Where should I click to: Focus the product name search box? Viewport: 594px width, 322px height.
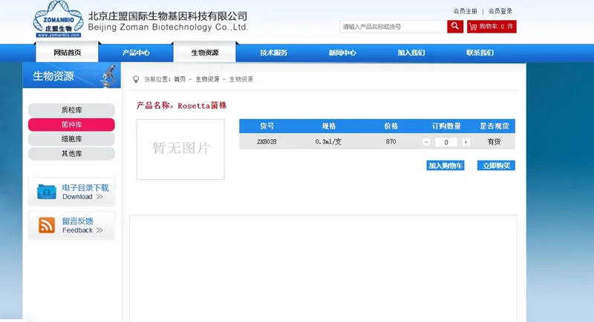394,27
